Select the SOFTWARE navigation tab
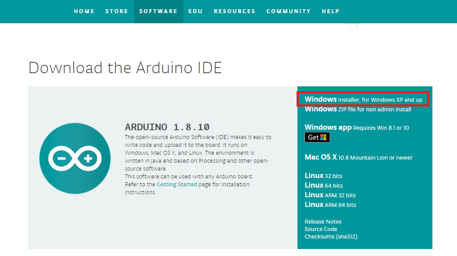The width and height of the screenshot is (457, 256). pos(158,11)
